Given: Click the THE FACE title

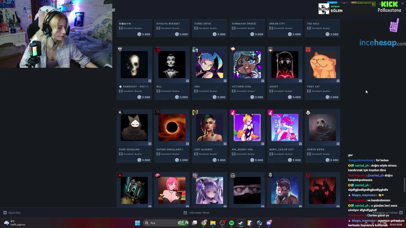Looking at the screenshot, I should (313, 24).
